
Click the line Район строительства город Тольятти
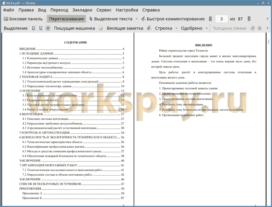pos(184,51)
